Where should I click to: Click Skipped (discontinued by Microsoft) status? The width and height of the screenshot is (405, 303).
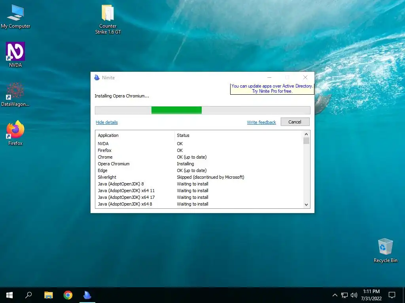click(x=210, y=177)
